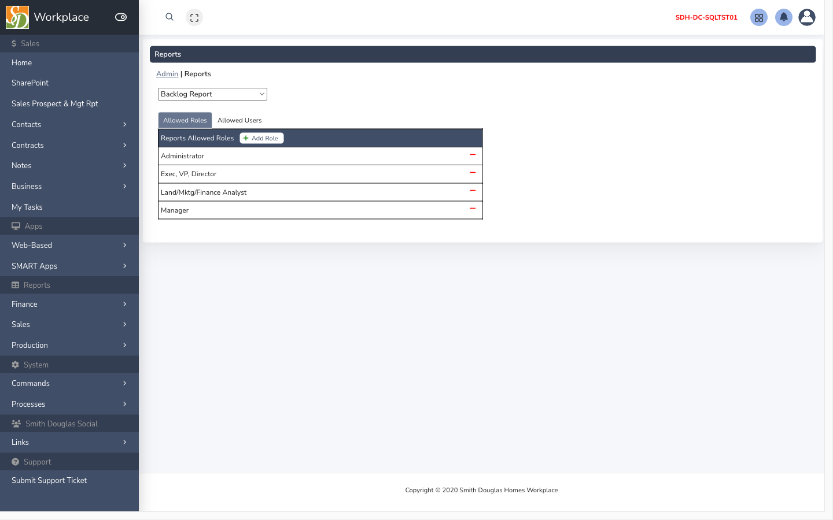Viewport: 833px width, 520px height.
Task: Open the apps grid icon
Action: pyautogui.click(x=759, y=18)
